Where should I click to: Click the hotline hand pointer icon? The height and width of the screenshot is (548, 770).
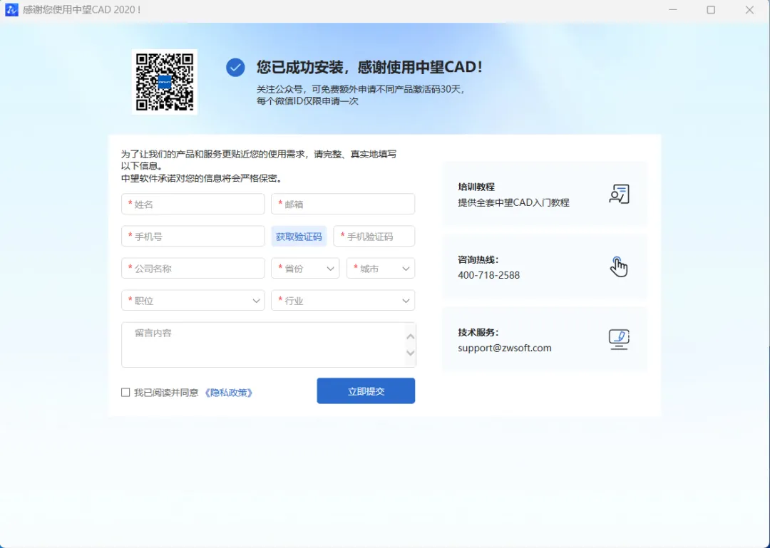[x=619, y=267]
